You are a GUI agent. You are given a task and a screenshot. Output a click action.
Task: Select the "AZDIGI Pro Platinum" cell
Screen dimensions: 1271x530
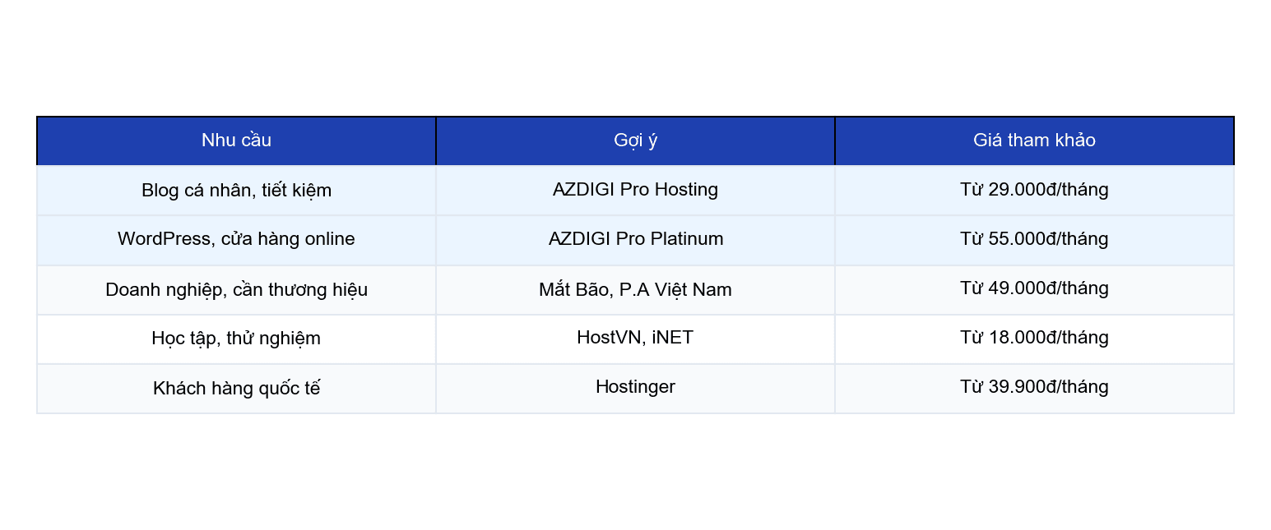coord(634,239)
